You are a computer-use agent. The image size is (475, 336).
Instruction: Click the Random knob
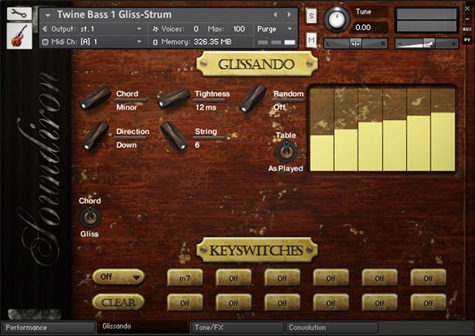tap(253, 98)
